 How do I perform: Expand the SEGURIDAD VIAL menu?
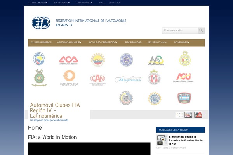coord(157,42)
